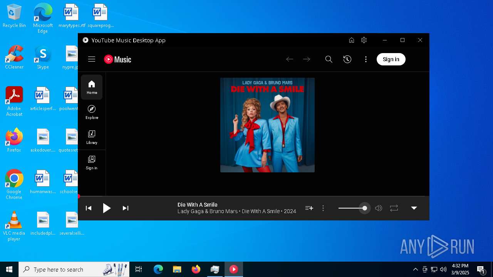
Task: Open the app settings gear
Action: pos(364,40)
